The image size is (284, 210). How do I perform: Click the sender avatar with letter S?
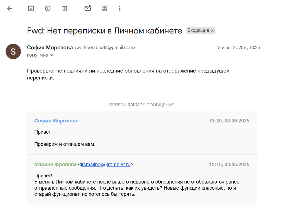13,51
